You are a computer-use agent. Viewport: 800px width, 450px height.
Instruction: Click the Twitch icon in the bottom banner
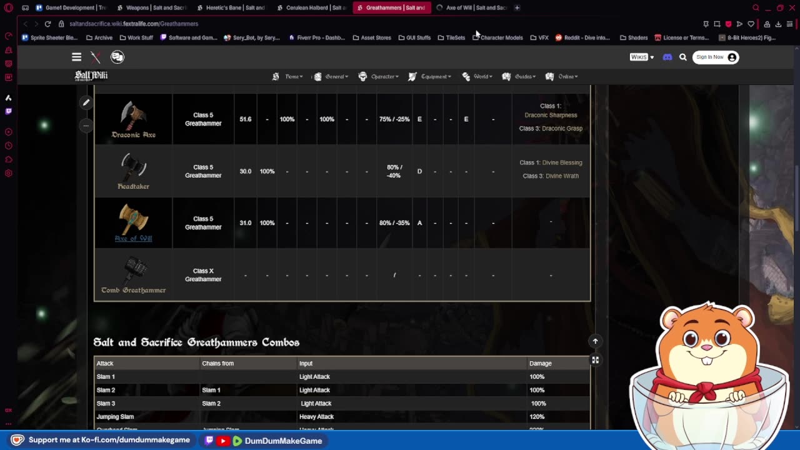pyautogui.click(x=209, y=441)
